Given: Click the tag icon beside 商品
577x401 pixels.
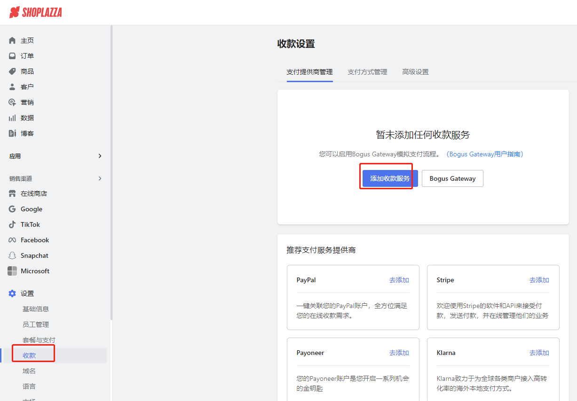Looking at the screenshot, I should [12, 71].
